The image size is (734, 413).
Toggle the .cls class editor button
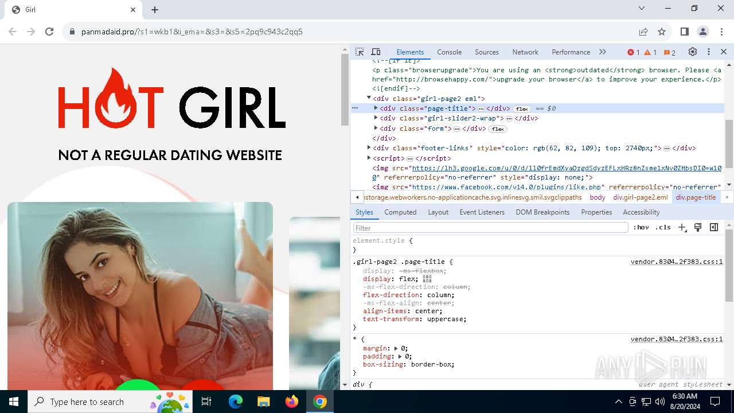point(663,228)
